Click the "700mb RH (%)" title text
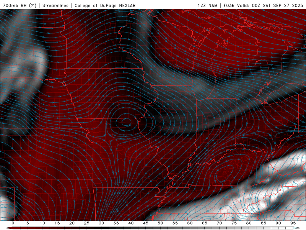This screenshot has height=230, width=306. (x=20, y=5)
